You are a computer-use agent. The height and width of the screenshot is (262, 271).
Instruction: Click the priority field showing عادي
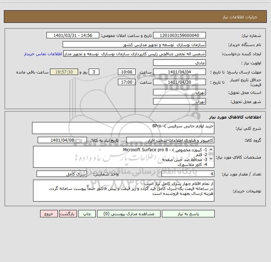point(179,63)
